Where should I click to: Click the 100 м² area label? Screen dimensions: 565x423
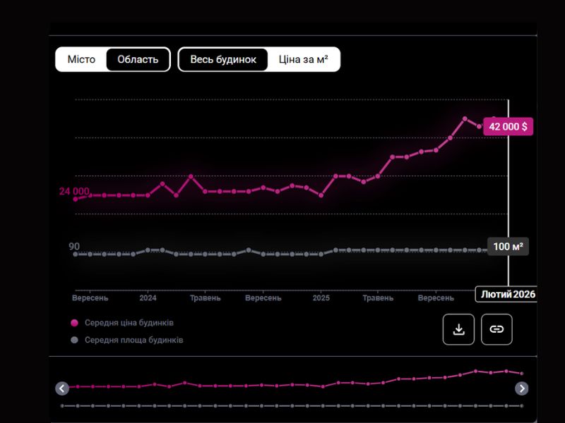508,247
